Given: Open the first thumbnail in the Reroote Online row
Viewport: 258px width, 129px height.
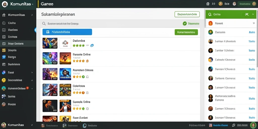Looking at the screenshot, I should click(x=50, y=58).
